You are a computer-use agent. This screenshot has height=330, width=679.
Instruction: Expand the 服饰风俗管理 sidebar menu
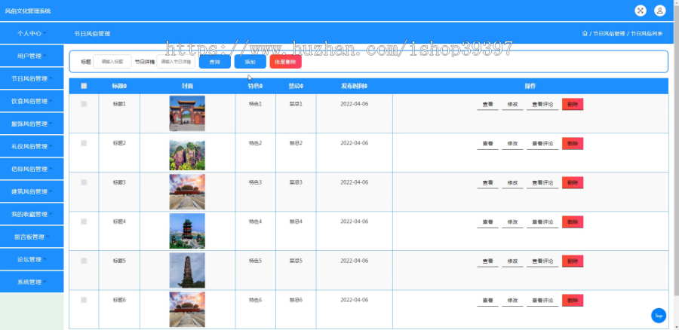(32, 124)
